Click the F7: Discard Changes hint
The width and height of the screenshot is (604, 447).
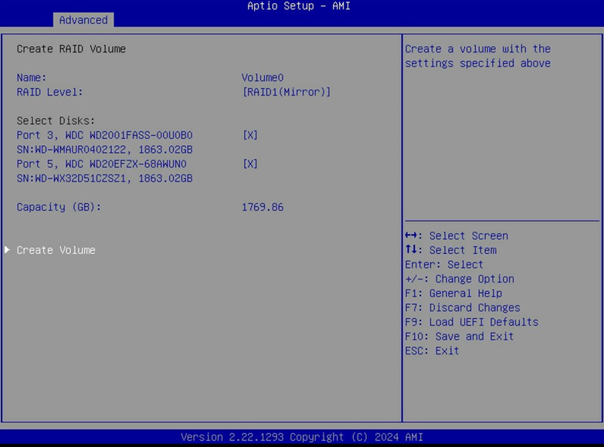[x=462, y=307]
